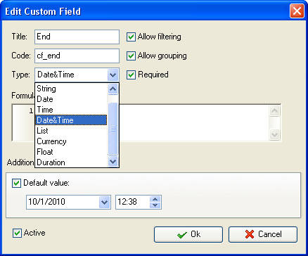Image resolution: width=308 pixels, height=256 pixels.
Task: Close the Edit Custom Field dialog
Action: pos(297,11)
